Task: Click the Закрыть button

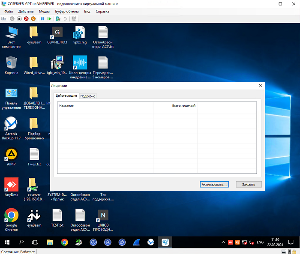Action: tap(249, 184)
